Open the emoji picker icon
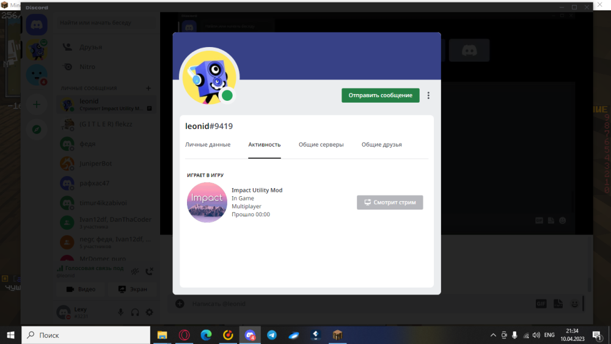 tap(574, 304)
